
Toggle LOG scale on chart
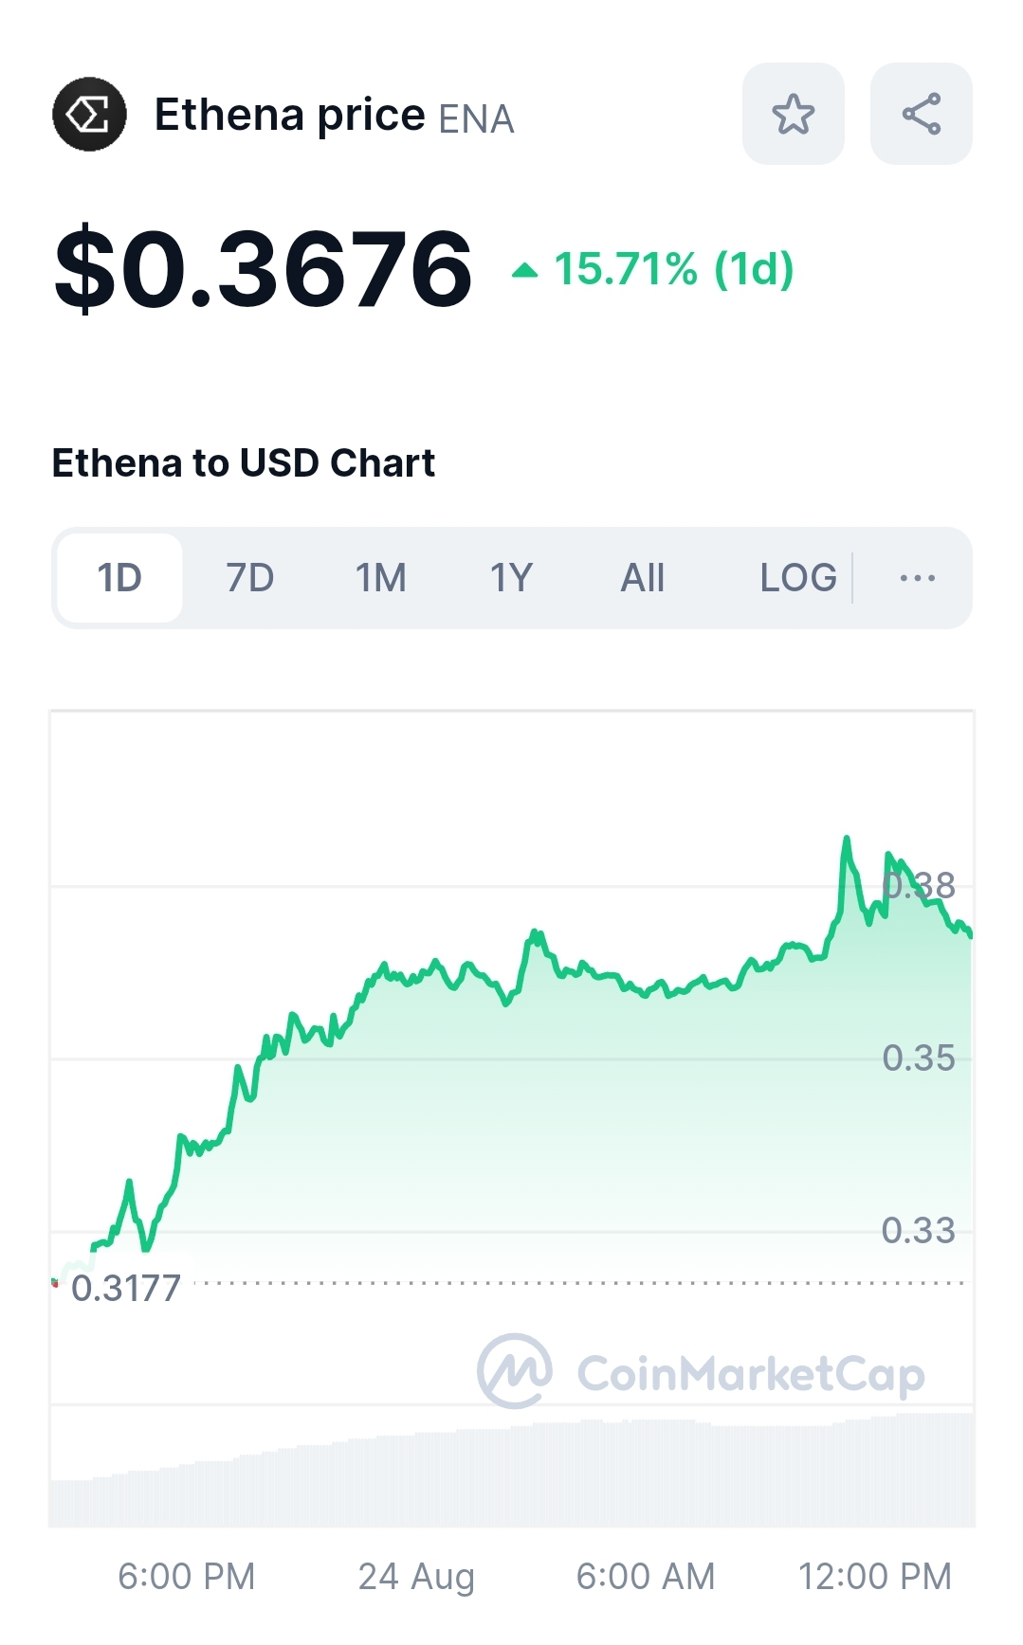pyautogui.click(x=798, y=577)
